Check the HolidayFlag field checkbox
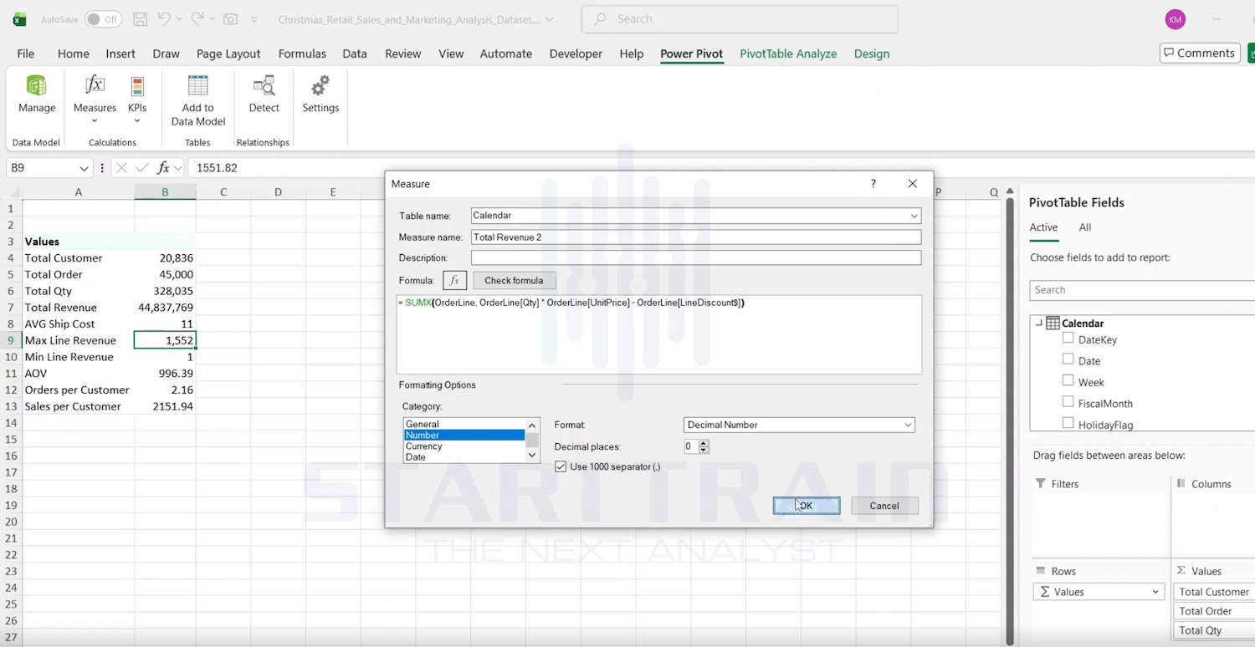The image size is (1255, 647). (x=1068, y=423)
